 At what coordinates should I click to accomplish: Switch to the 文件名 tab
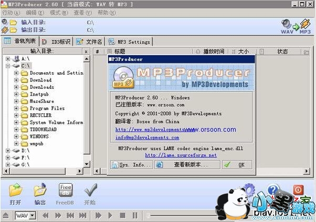[x=89, y=41]
